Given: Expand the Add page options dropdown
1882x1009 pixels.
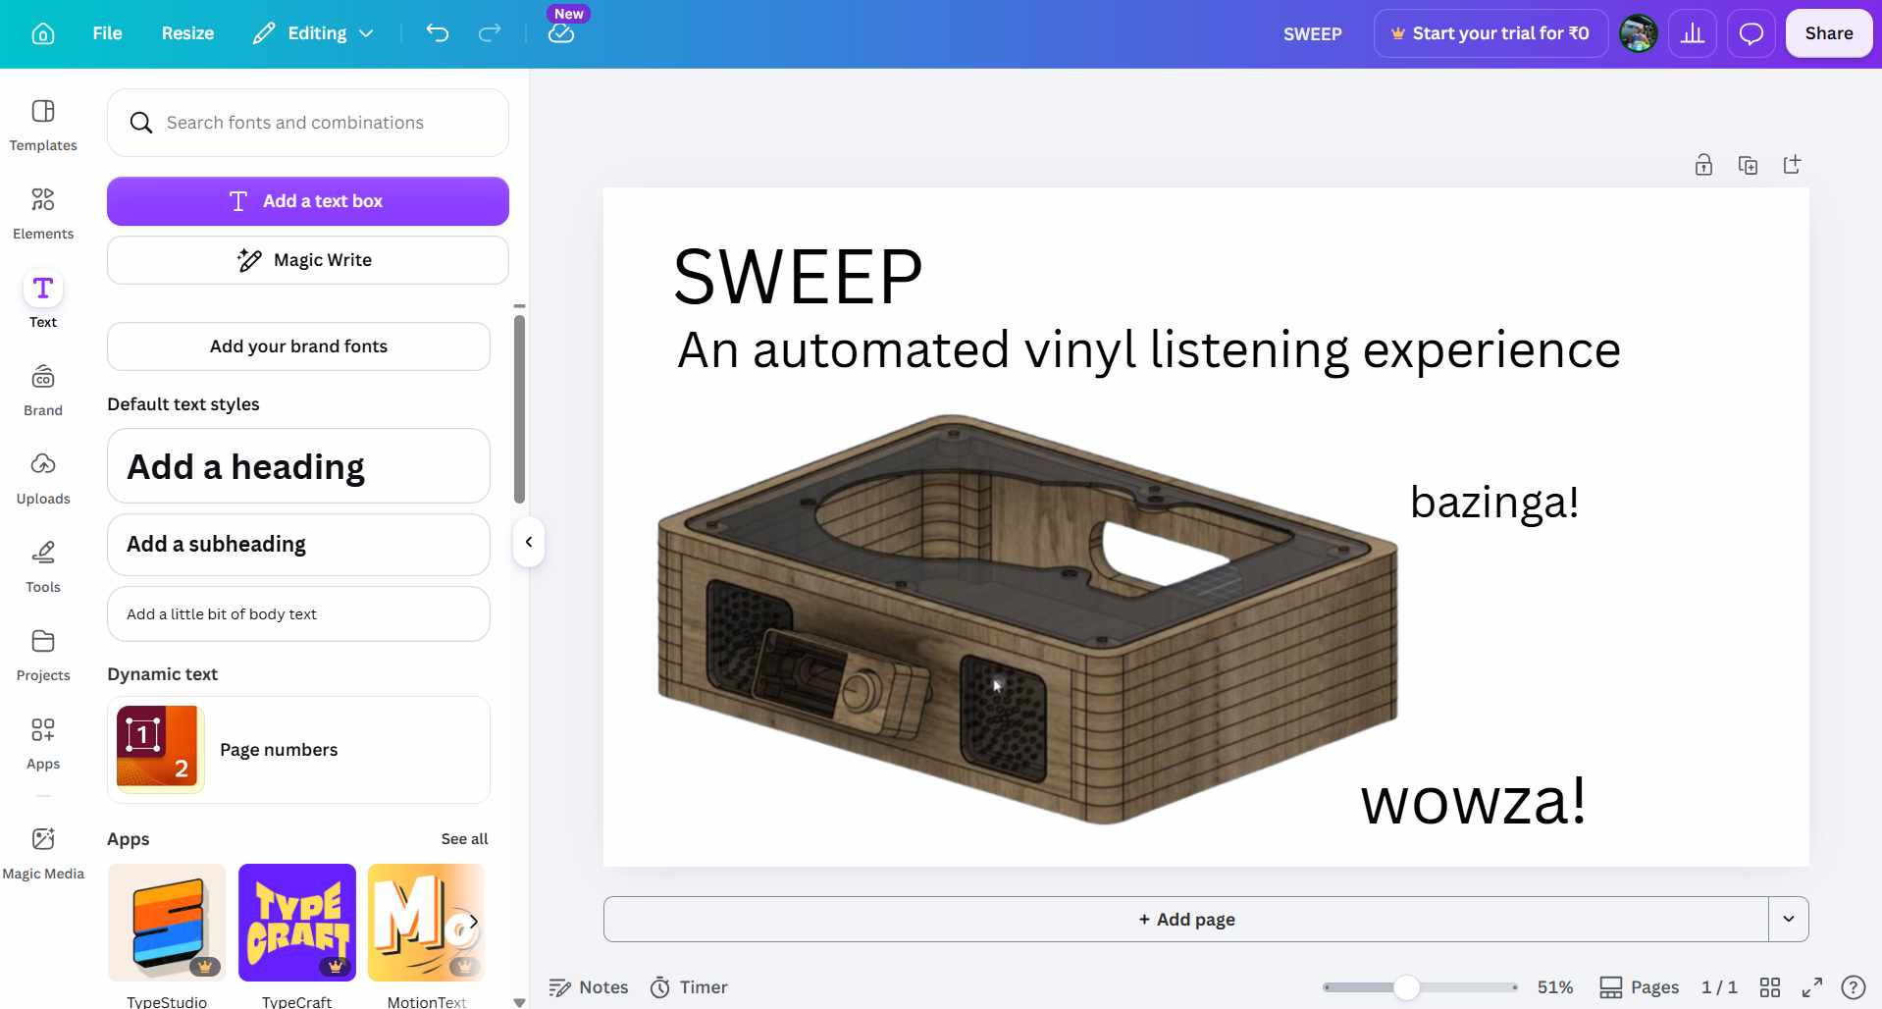Looking at the screenshot, I should pyautogui.click(x=1789, y=920).
